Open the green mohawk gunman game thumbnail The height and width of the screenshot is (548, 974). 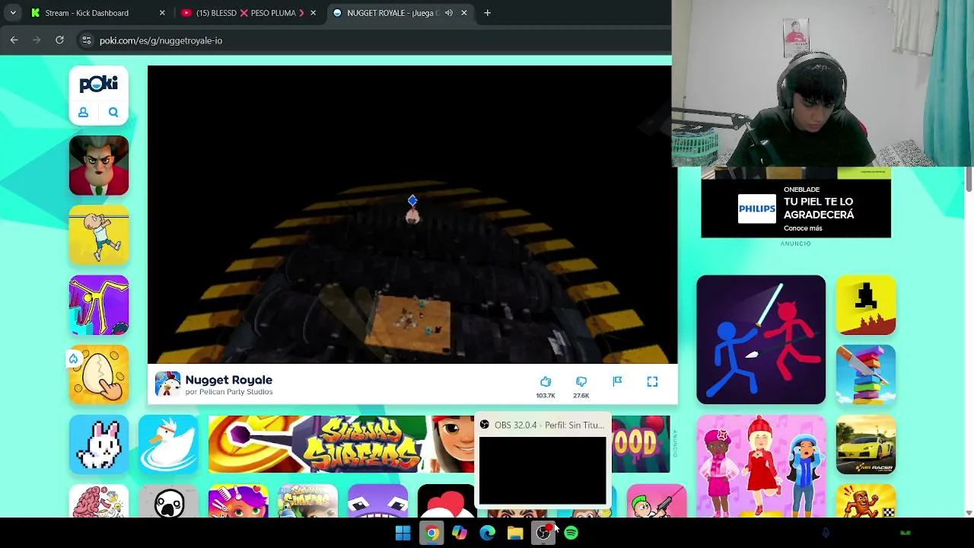pyautogui.click(x=657, y=502)
